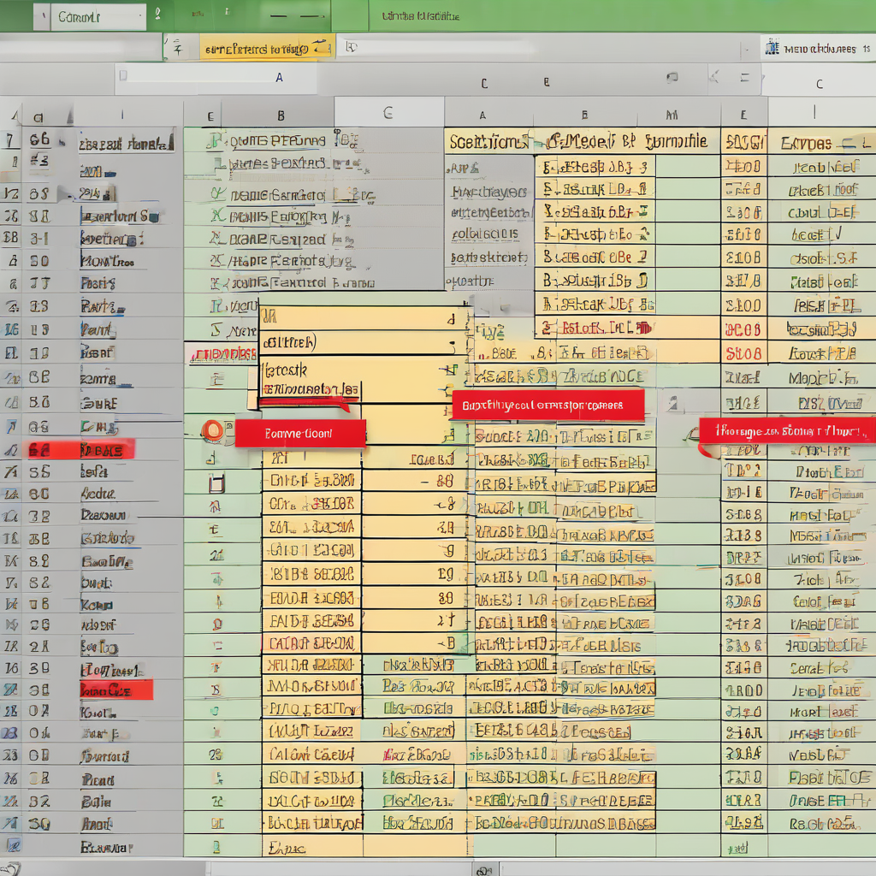Viewport: 876px width, 876px height.
Task: Click the icon in the bottom-left corner
Action: (x=12, y=867)
